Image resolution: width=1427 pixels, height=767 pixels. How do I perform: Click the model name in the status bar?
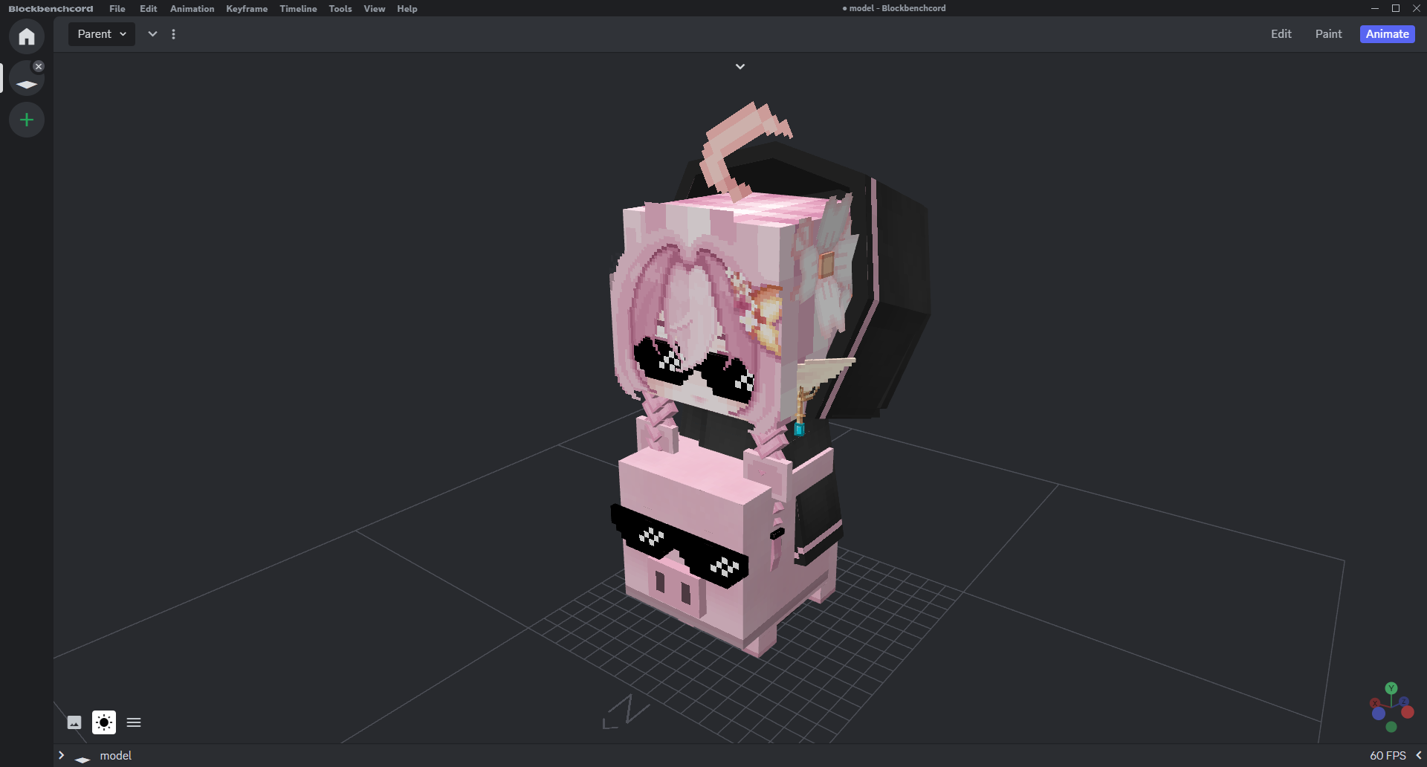tap(116, 756)
